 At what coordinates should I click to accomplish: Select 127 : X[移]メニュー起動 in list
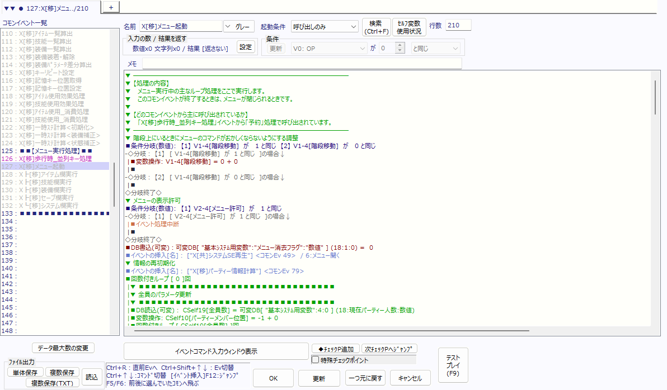point(55,167)
